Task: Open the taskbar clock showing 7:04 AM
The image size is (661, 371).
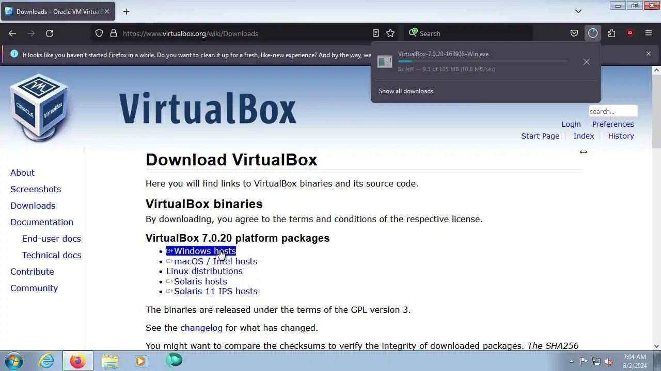Action: (635, 361)
